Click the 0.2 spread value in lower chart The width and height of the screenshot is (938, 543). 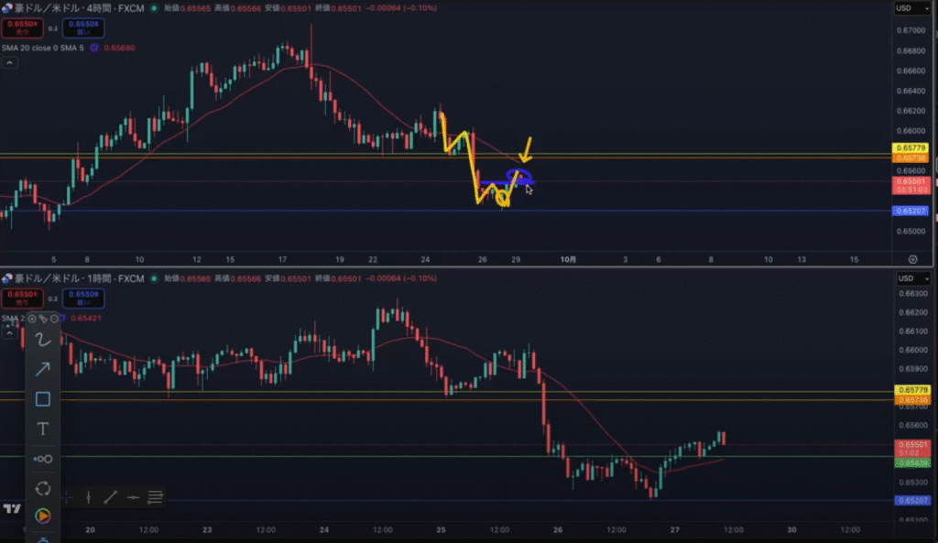point(52,299)
